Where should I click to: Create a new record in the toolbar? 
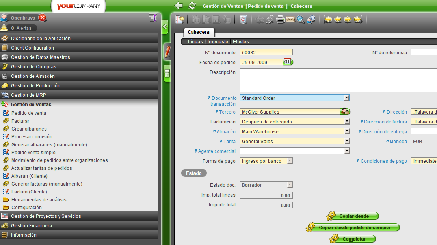pyautogui.click(x=180, y=20)
